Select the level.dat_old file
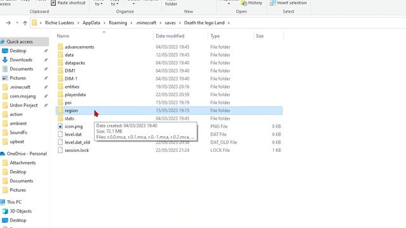The image size is (406, 228). [77, 142]
